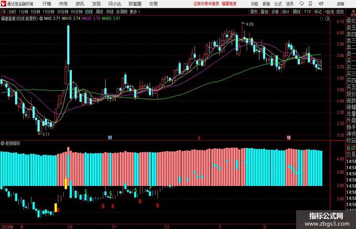Switch to the 60分钟 period
Viewport: 356px width, 229px height.
76,12
